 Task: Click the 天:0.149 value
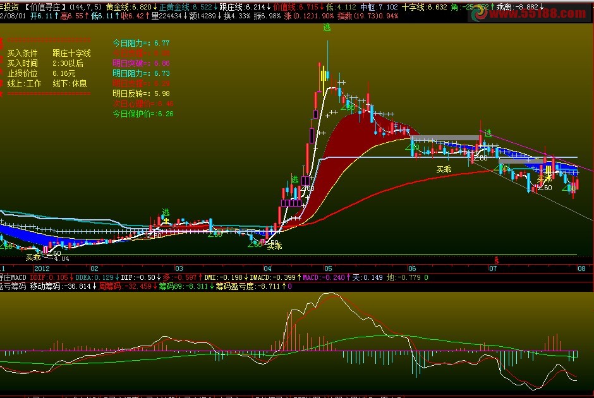[x=368, y=277]
